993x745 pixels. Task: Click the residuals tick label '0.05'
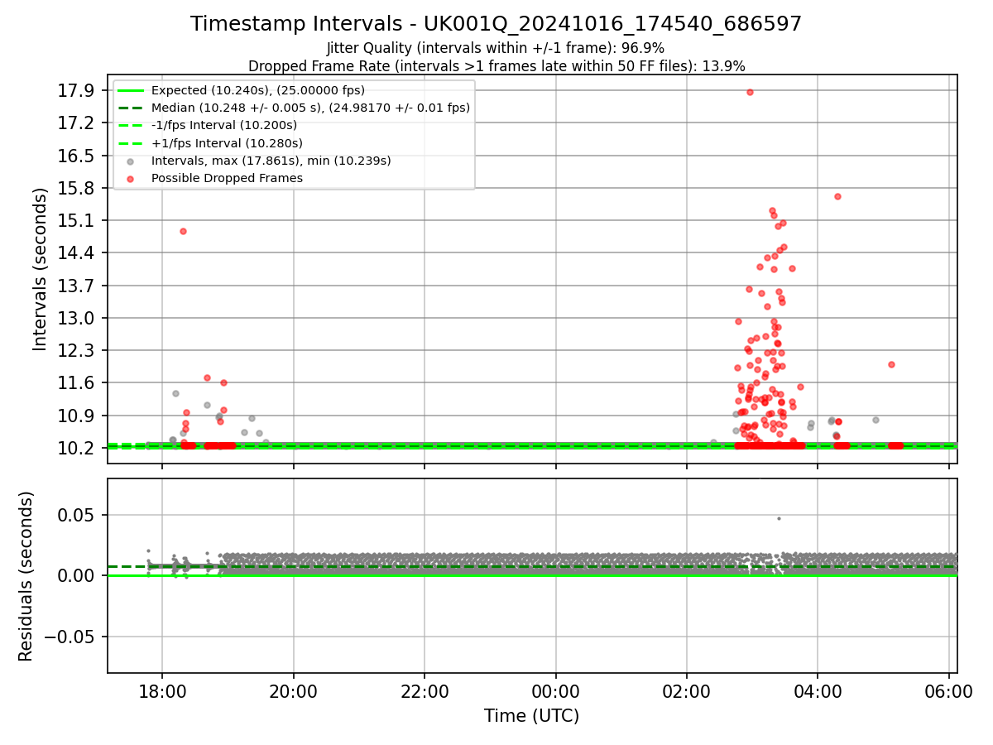[77, 515]
